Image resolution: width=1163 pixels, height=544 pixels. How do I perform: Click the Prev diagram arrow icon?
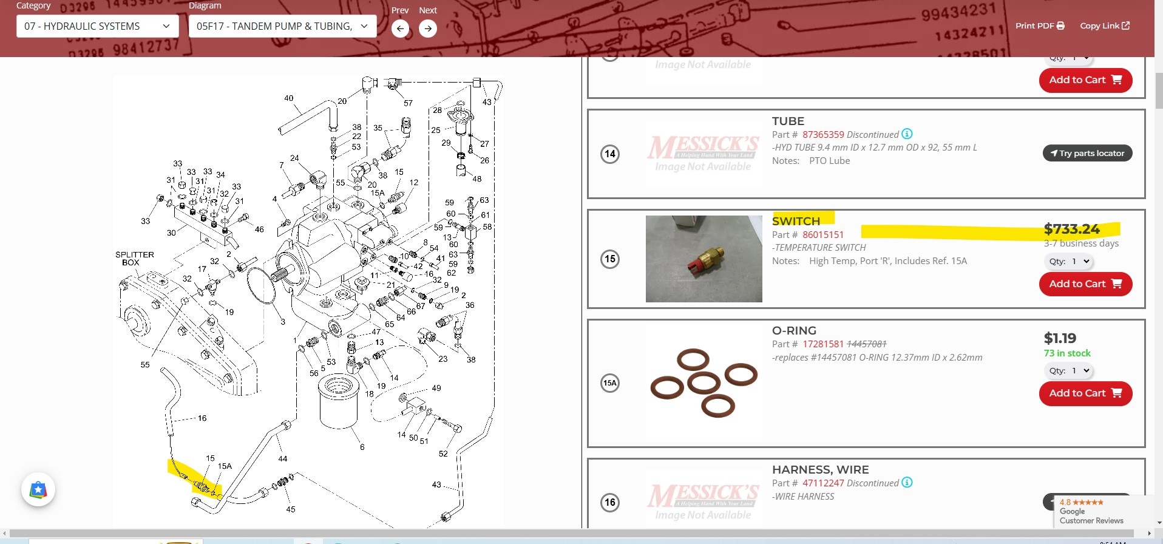tap(400, 29)
